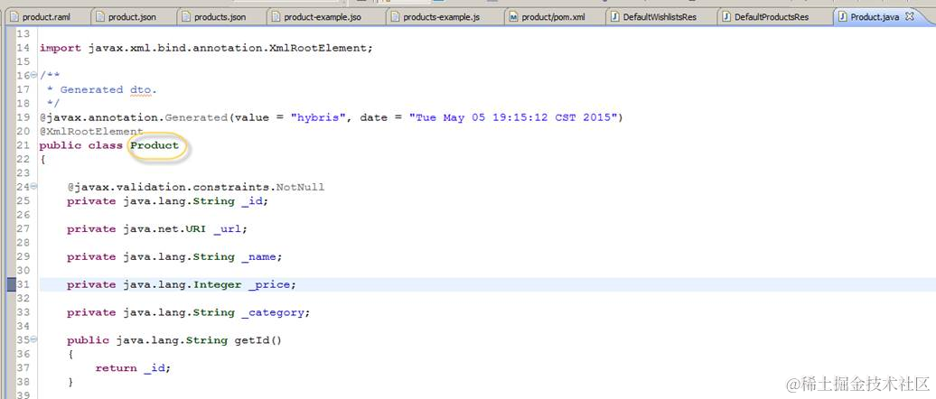Click the NotNull constraint annotation on line 24
The width and height of the screenshot is (936, 399).
tap(196, 187)
